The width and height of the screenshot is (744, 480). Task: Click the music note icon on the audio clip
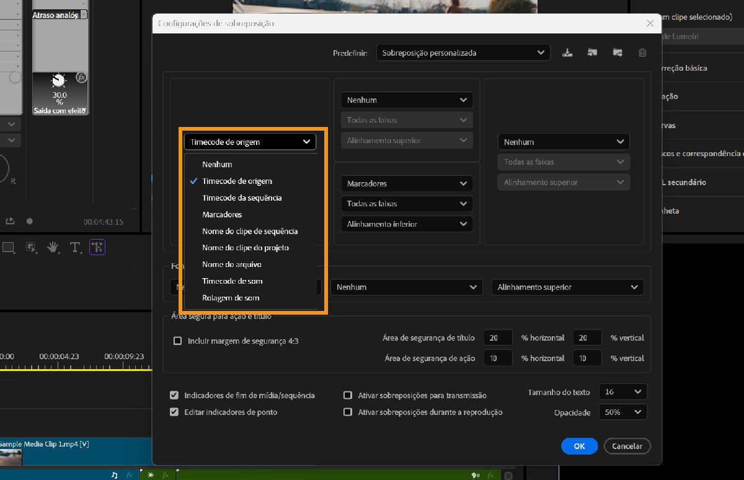[114, 475]
